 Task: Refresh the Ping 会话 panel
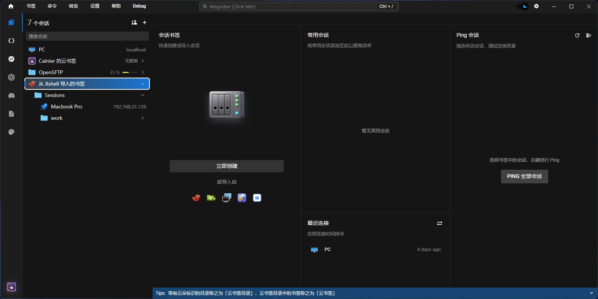coord(577,35)
